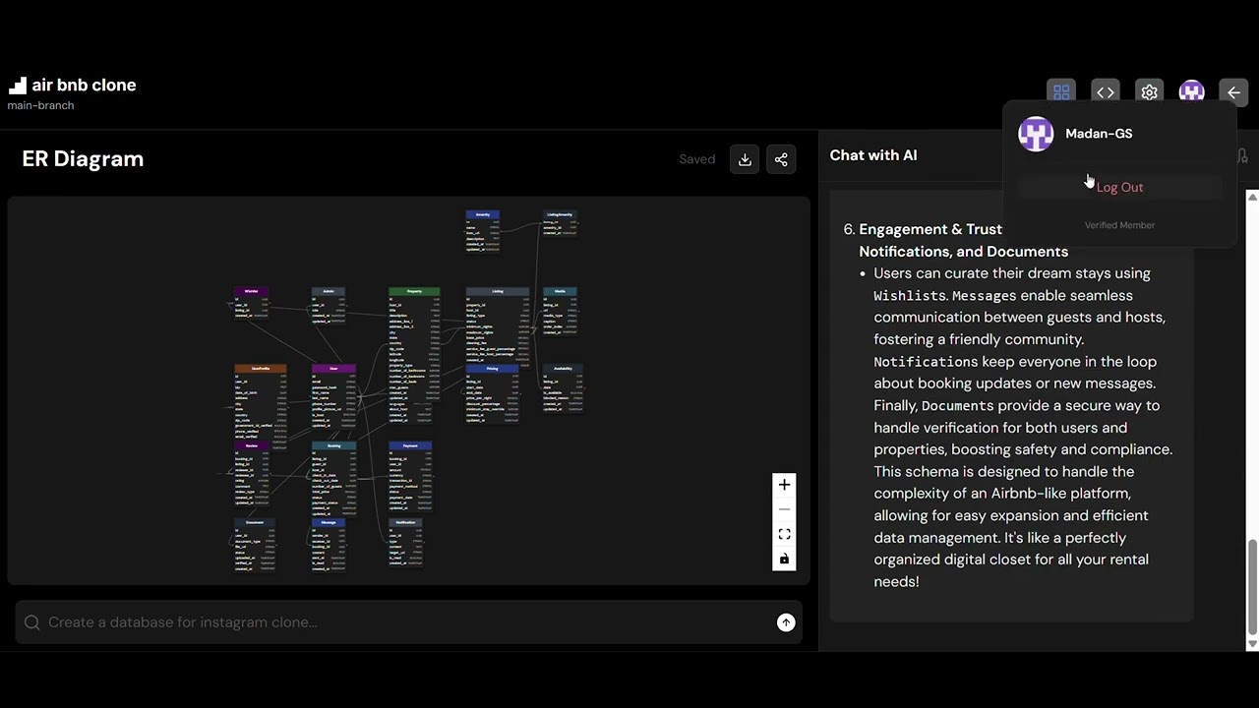The image size is (1259, 708).
Task: Click the main-branch label
Action: (40, 105)
